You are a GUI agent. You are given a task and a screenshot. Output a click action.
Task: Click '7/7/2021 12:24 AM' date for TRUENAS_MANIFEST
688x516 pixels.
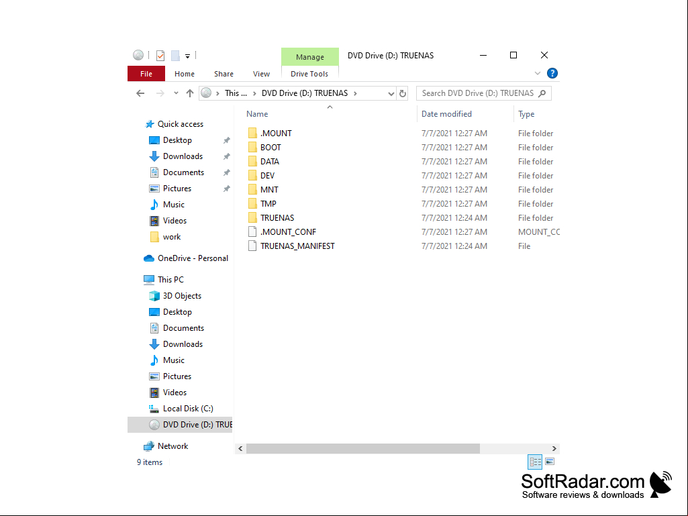coord(454,246)
